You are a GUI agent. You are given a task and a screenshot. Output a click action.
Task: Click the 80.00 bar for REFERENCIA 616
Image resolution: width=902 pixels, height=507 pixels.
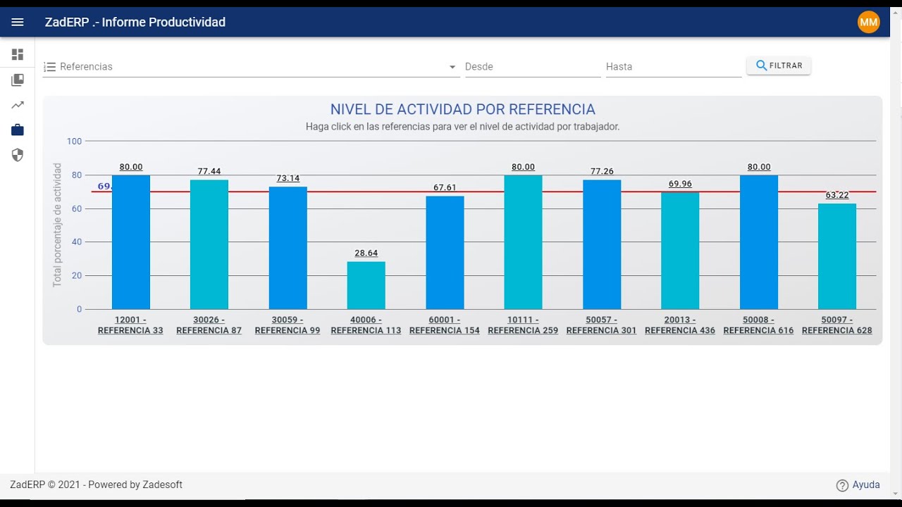759,242
